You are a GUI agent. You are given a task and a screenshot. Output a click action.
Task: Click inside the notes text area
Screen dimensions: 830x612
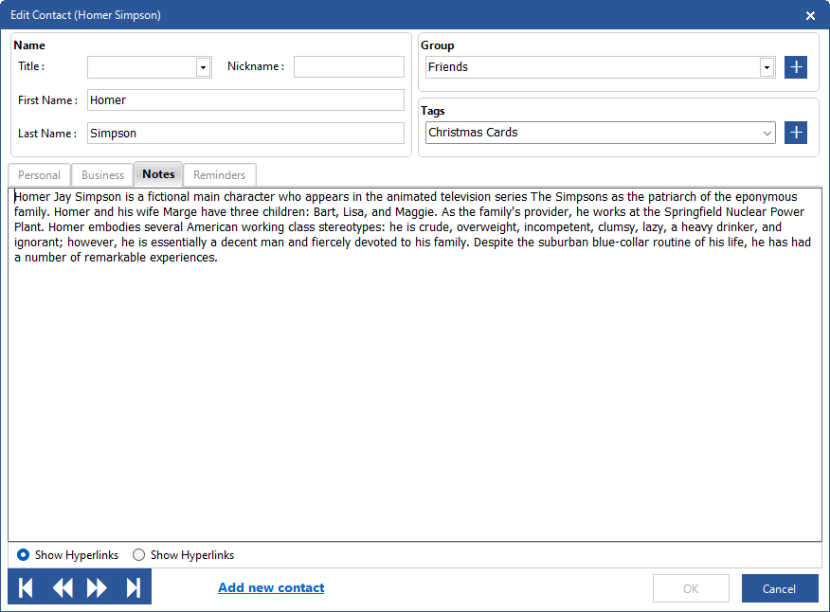415,398
